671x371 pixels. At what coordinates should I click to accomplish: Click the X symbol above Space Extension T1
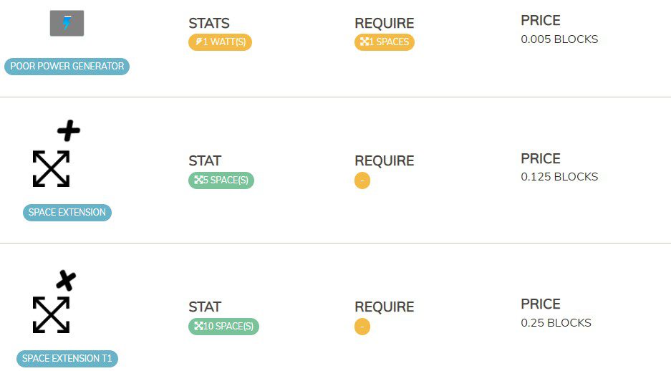click(66, 280)
